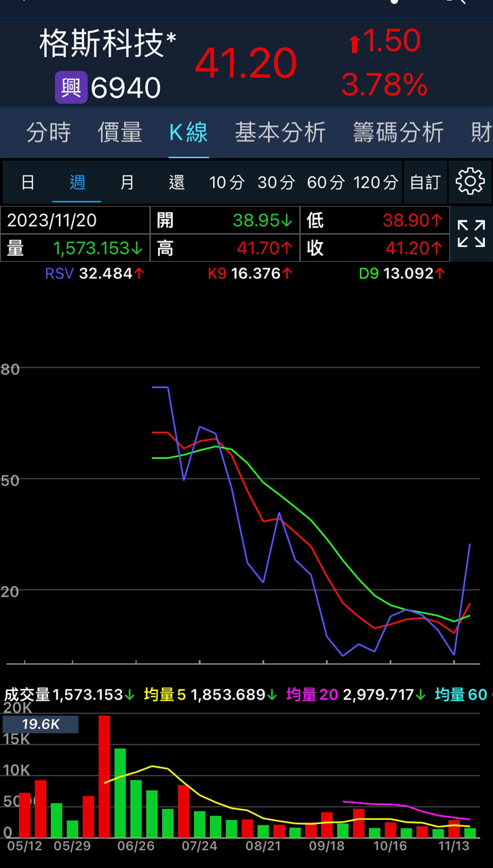Switch to 還 adjusted-price mode
The height and width of the screenshot is (868, 493).
(x=176, y=182)
